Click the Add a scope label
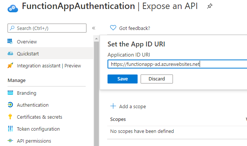 tap(132, 106)
